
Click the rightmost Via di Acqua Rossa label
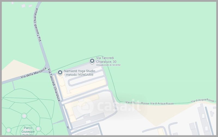(202, 100)
